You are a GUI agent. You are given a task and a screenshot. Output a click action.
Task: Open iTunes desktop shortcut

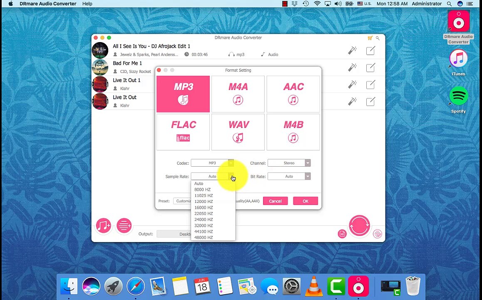(458, 62)
